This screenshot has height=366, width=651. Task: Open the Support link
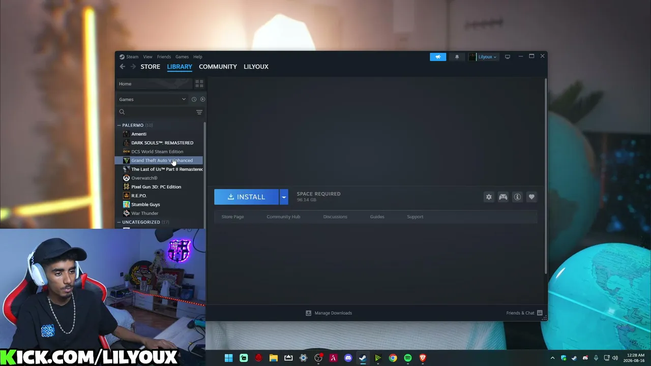pyautogui.click(x=415, y=217)
